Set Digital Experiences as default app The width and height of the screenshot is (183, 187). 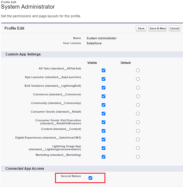pyautogui.click(x=138, y=140)
